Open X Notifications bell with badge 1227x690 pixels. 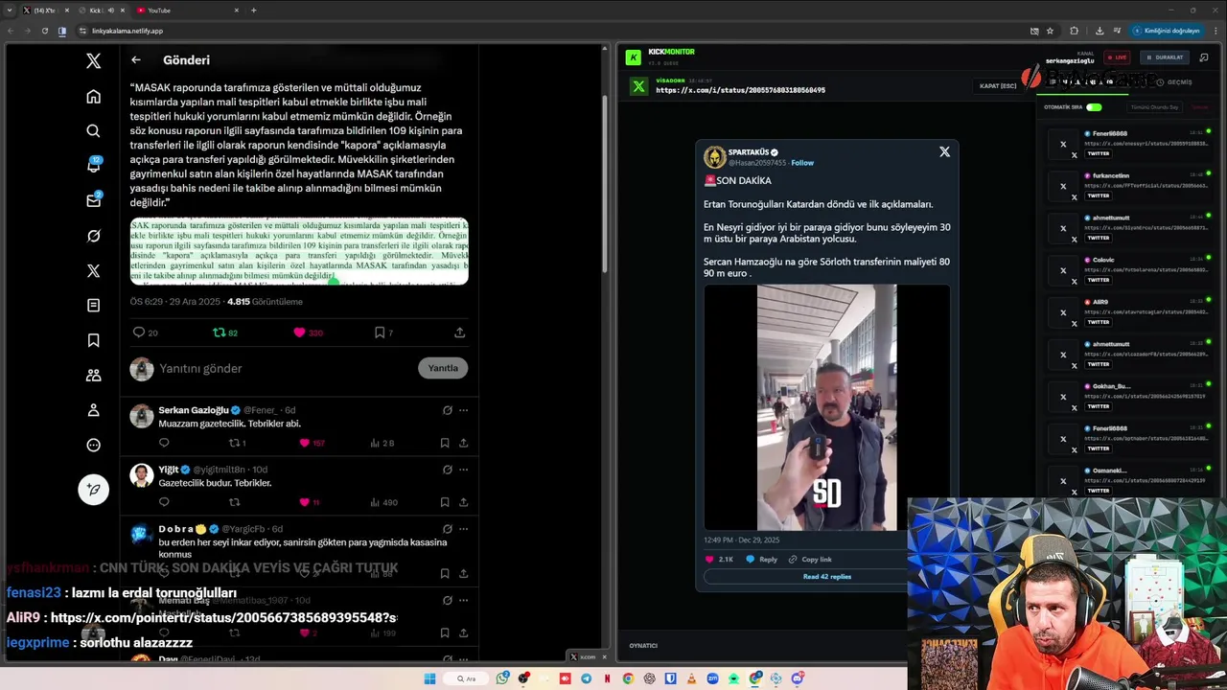click(x=93, y=165)
